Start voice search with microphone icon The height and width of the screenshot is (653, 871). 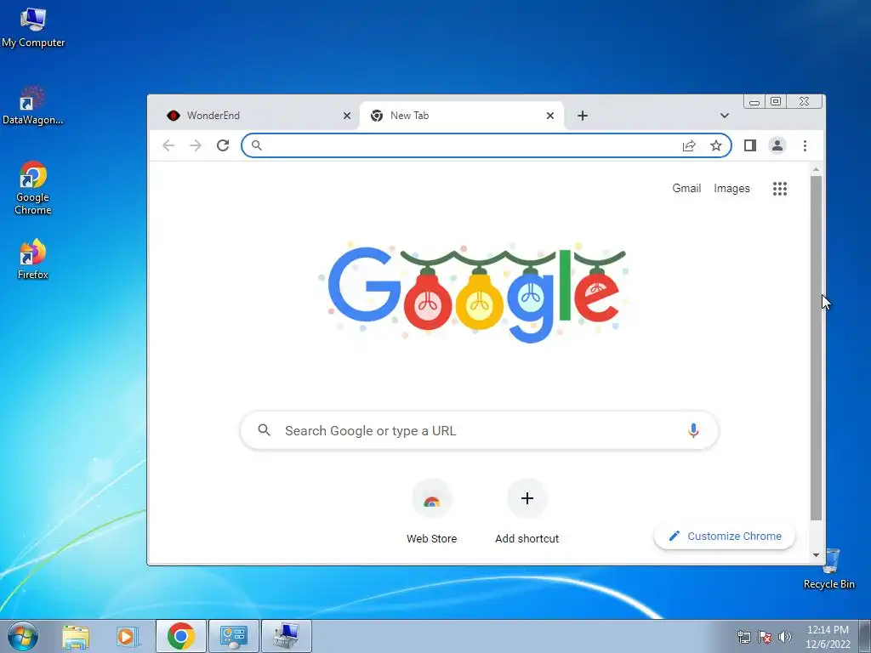[x=693, y=430]
